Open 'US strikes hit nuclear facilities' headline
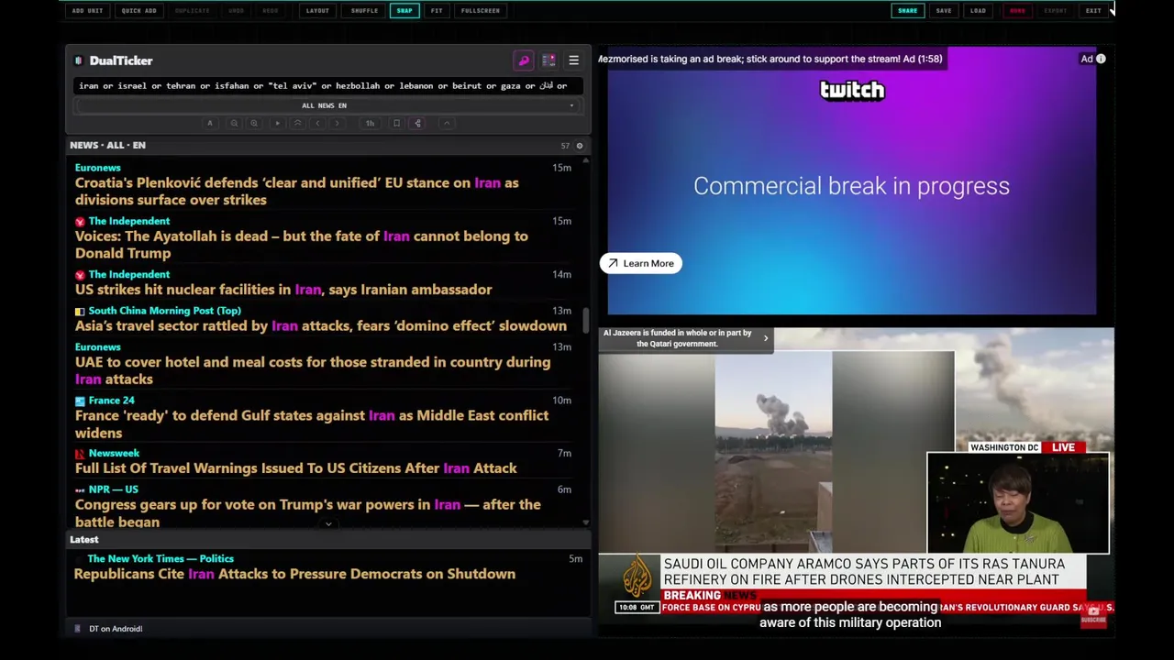 click(x=283, y=290)
